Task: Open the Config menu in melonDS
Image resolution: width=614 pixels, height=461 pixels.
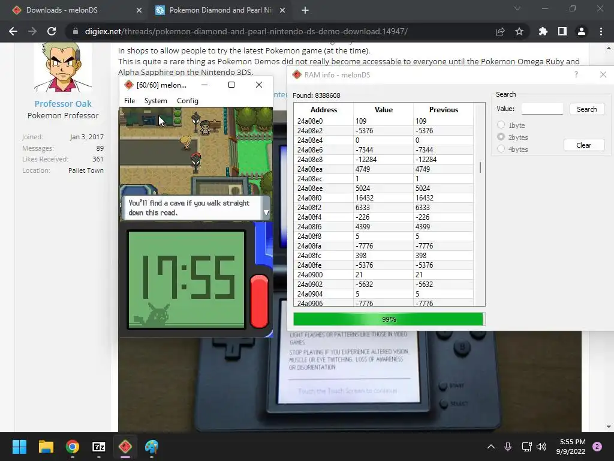Action: coord(188,101)
